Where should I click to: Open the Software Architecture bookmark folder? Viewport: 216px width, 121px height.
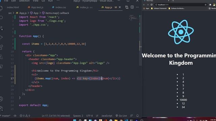click(x=177, y=8)
